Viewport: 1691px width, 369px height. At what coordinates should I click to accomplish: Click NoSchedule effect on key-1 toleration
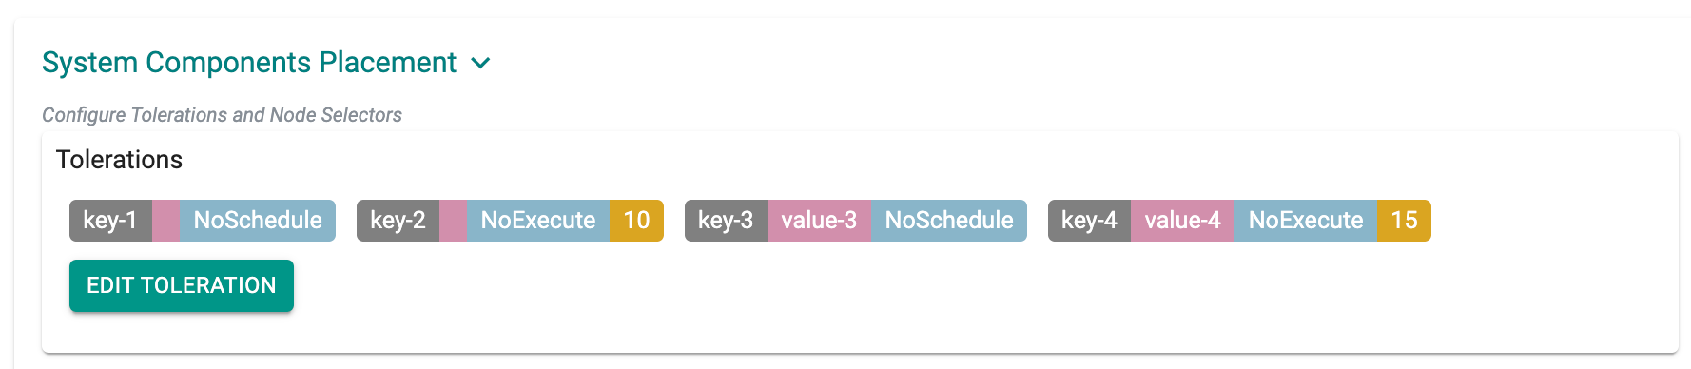tap(258, 221)
